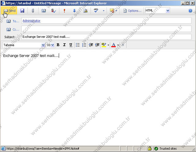
Task: Apply a bulleted list
Action: pos(78,45)
